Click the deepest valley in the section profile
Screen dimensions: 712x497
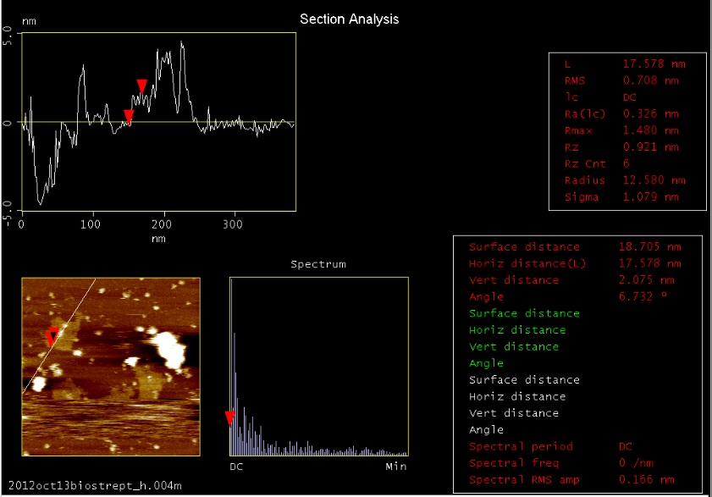pyautogui.click(x=40, y=202)
